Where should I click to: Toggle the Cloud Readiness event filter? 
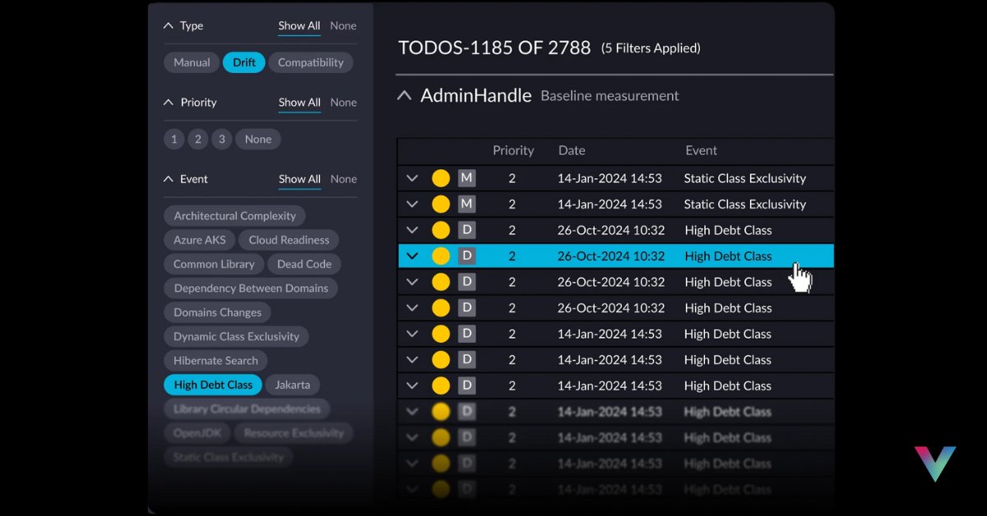(289, 240)
